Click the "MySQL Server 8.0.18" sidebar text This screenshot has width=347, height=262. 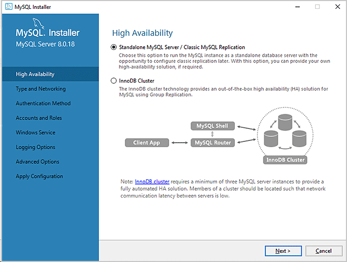coord(45,44)
